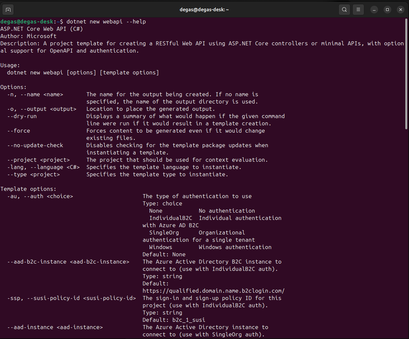Maximize the terminal window

(387, 10)
